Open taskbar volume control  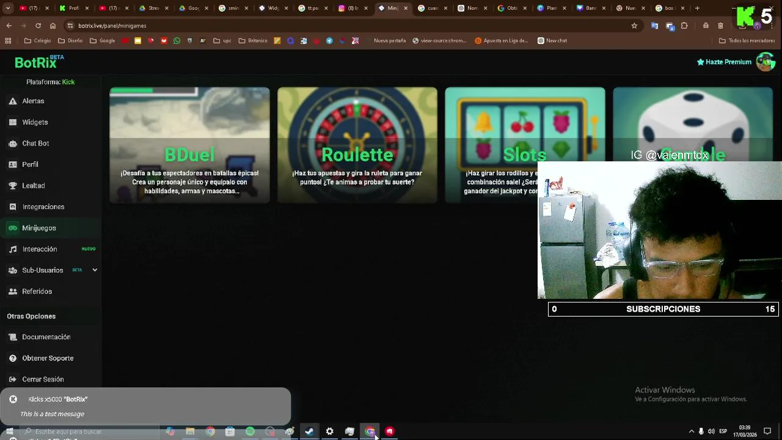point(712,431)
